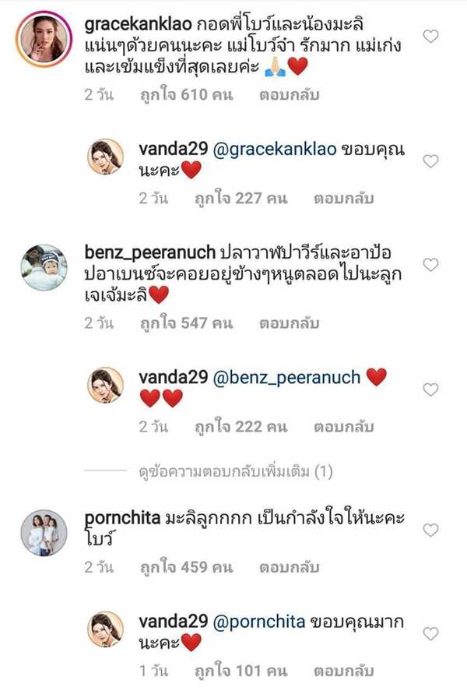
Task: View the 459 likes on pornchita's comment
Action: tap(186, 567)
